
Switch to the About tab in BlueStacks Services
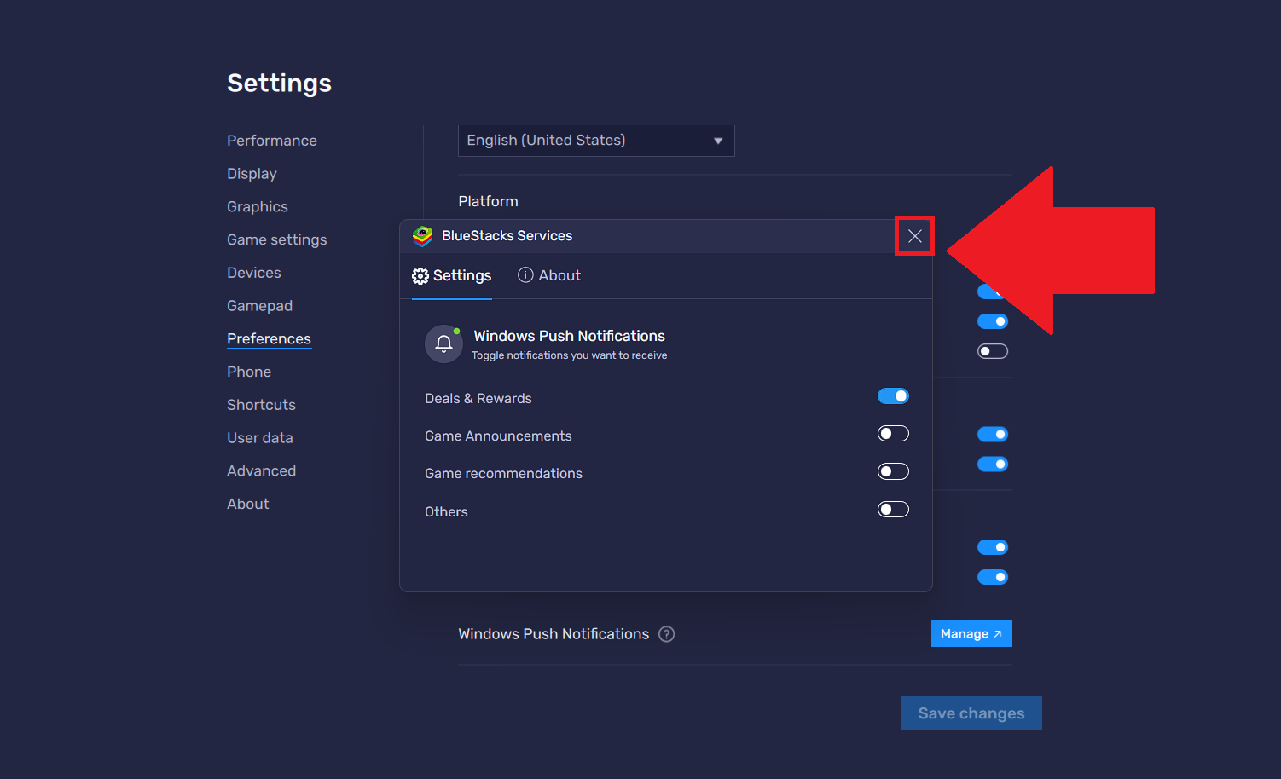549,275
